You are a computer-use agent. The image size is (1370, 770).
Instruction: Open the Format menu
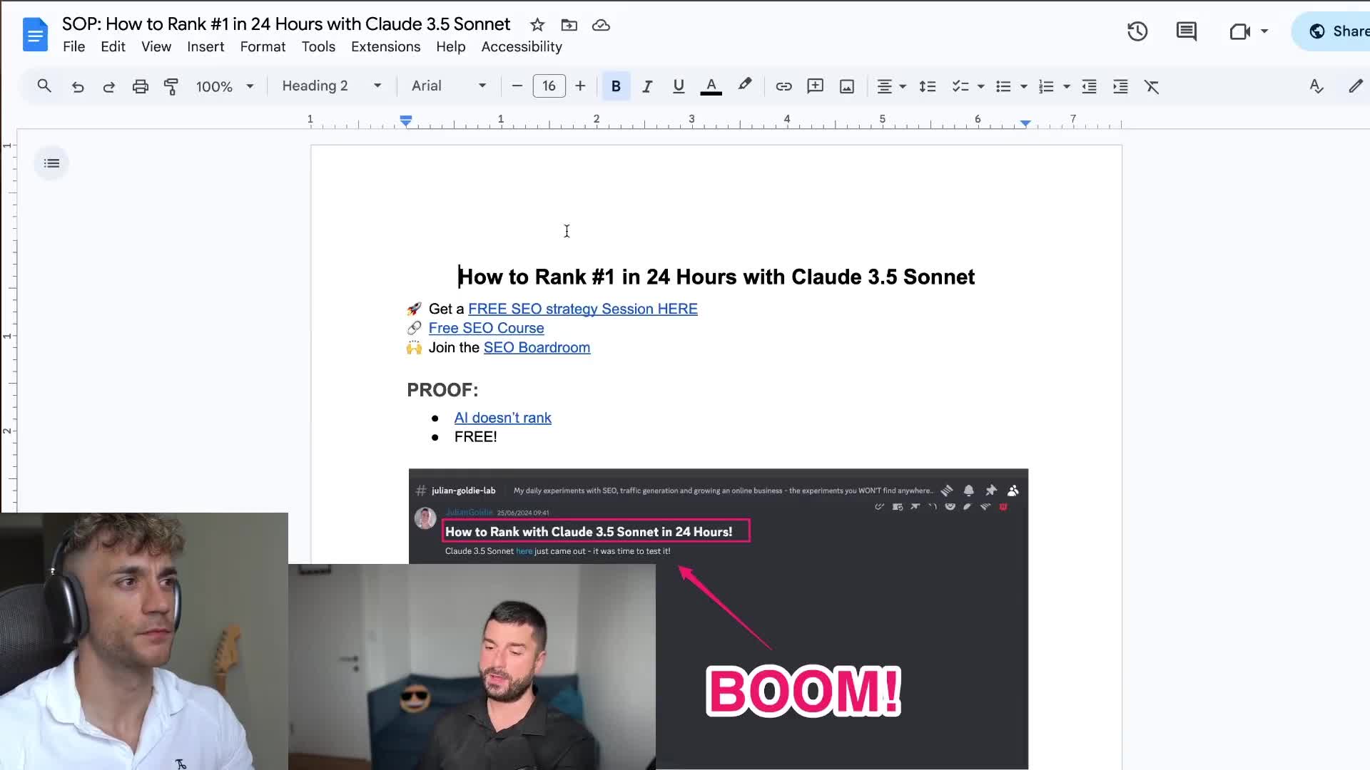(x=263, y=46)
